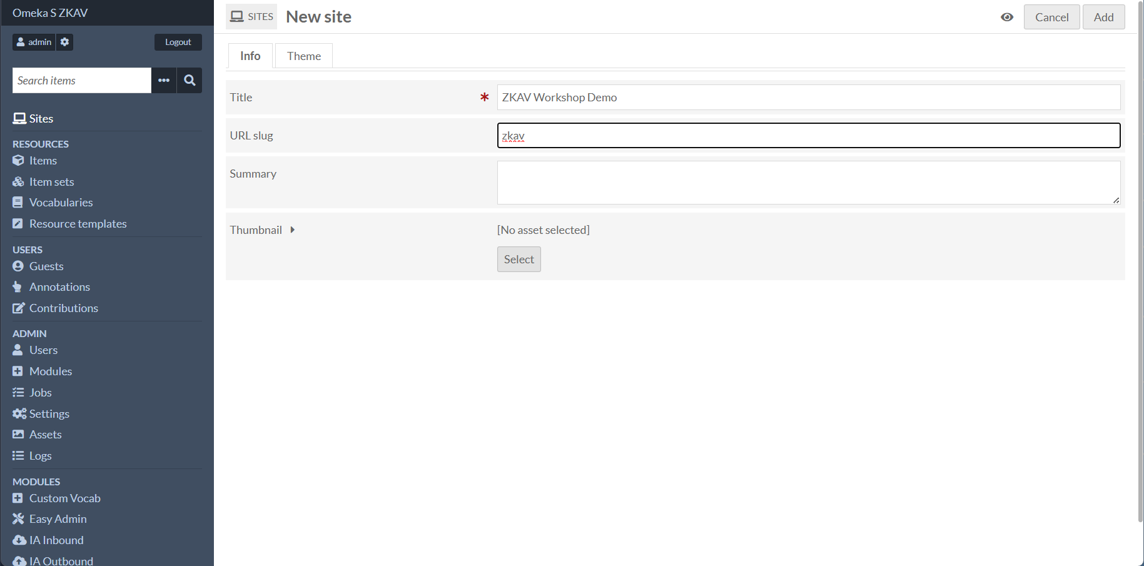This screenshot has height=566, width=1144.
Task: Open IA Inbound module page
Action: (x=56, y=540)
